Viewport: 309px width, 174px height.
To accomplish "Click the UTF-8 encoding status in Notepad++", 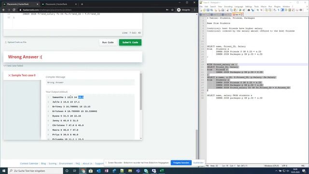I will pos(284,166).
